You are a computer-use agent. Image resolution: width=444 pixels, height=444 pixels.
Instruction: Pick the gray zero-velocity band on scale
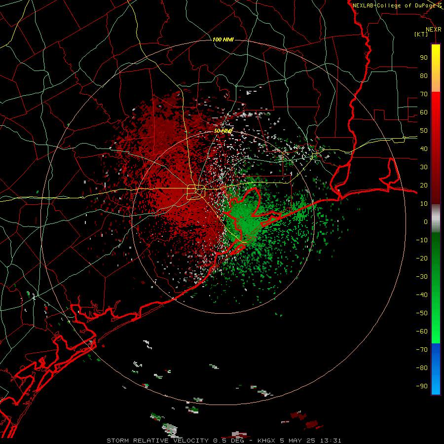coord(436,219)
